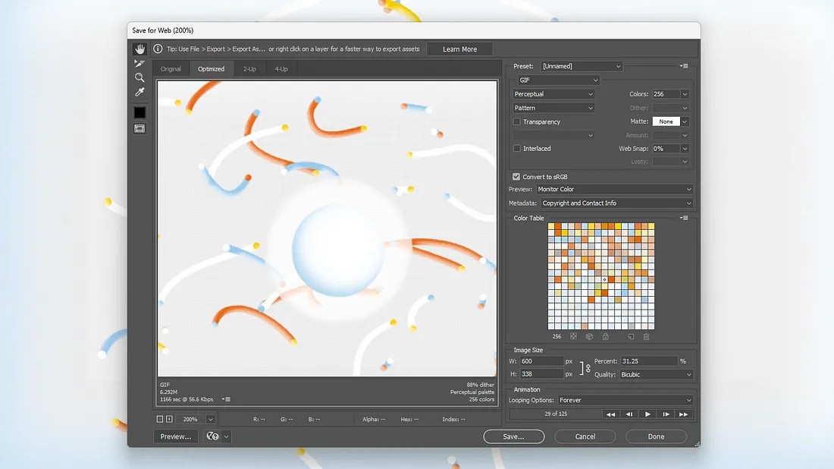This screenshot has width=834, height=469.
Task: Select the Slice Select tool
Action: point(140,64)
